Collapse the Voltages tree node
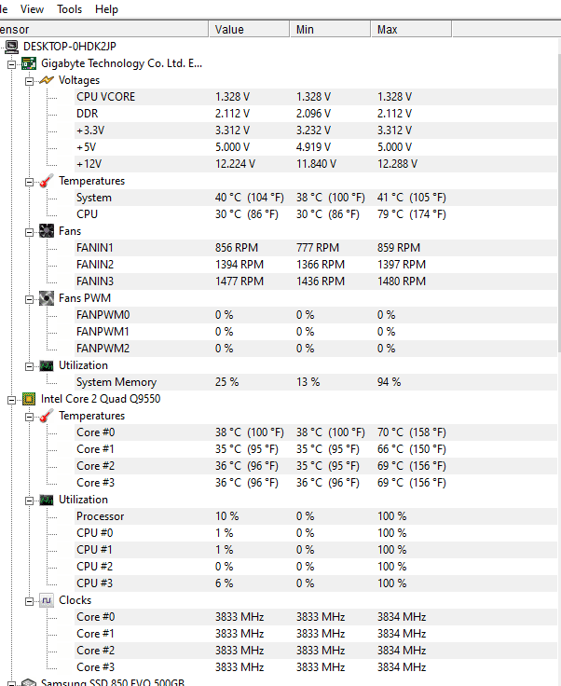The image size is (561, 686). [30, 80]
